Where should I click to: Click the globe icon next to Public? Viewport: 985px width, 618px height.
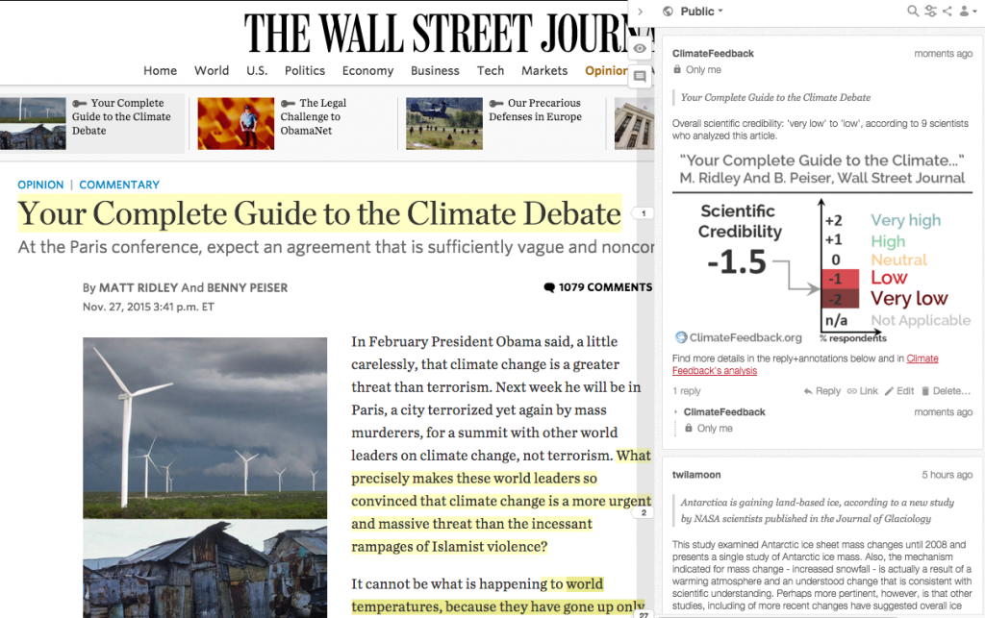[667, 11]
